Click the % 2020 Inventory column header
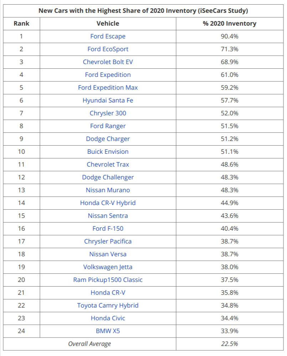Image resolution: width=287 pixels, height=356 pixels. [x=229, y=23]
